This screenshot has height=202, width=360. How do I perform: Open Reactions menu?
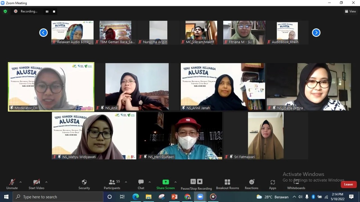tap(251, 184)
